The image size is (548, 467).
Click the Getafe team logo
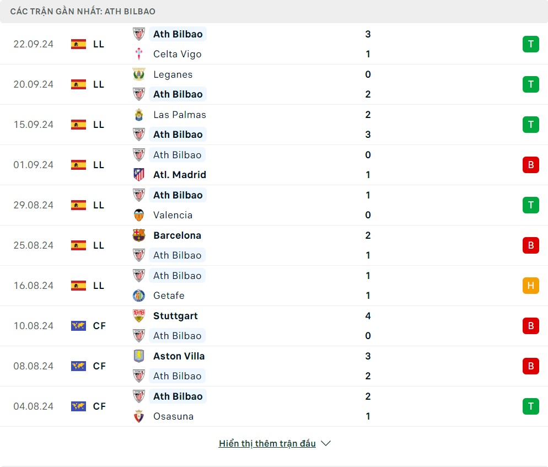click(x=139, y=296)
